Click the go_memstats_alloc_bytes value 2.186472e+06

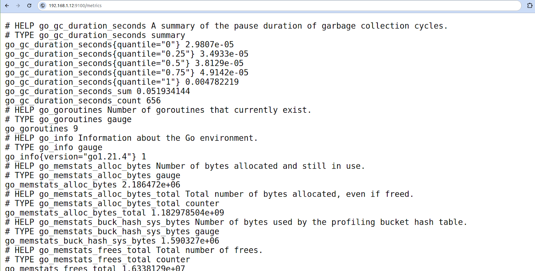coord(151,185)
